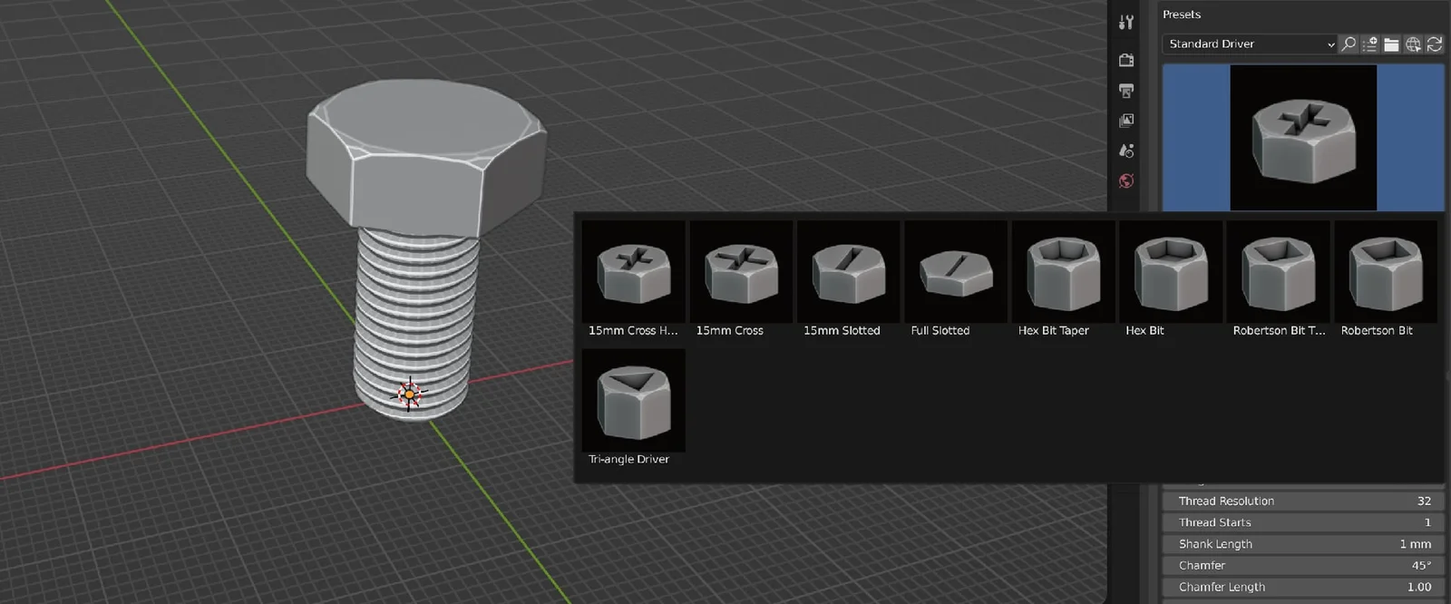
Task: Open the World properties tab icon
Action: tap(1125, 180)
